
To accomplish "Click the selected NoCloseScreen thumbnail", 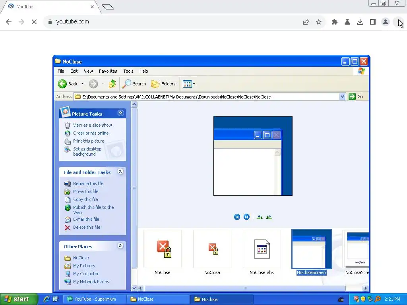I will coord(312,249).
